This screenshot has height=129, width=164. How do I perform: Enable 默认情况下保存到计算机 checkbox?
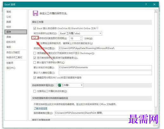click(35, 62)
